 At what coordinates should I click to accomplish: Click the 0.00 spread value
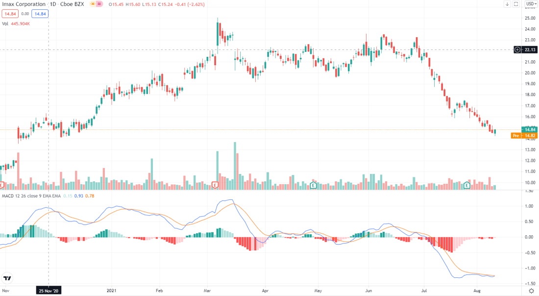click(25, 14)
